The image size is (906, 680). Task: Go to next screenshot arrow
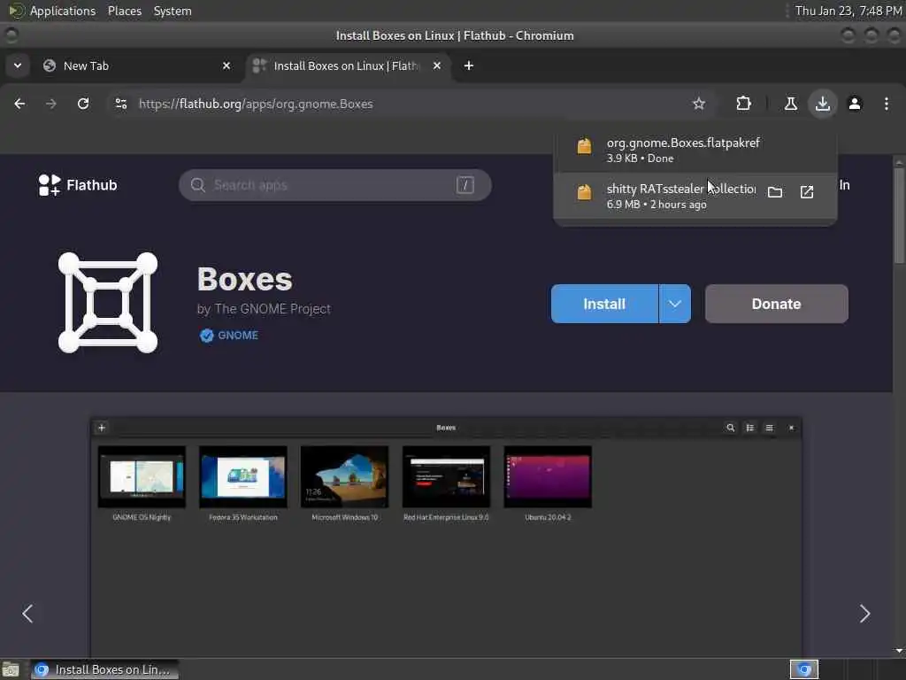[864, 613]
